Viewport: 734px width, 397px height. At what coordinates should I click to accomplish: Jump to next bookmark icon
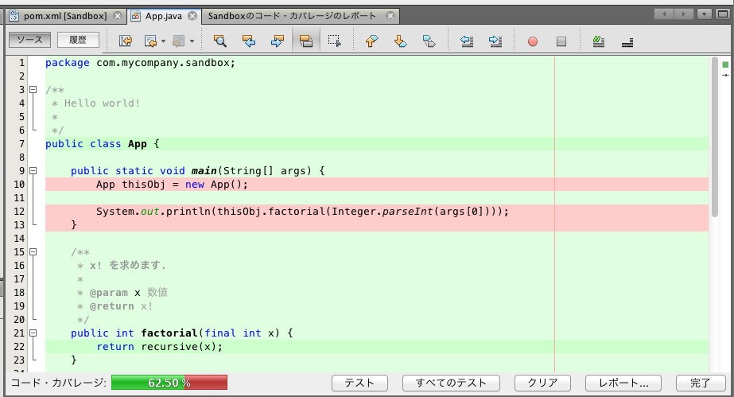coord(400,41)
